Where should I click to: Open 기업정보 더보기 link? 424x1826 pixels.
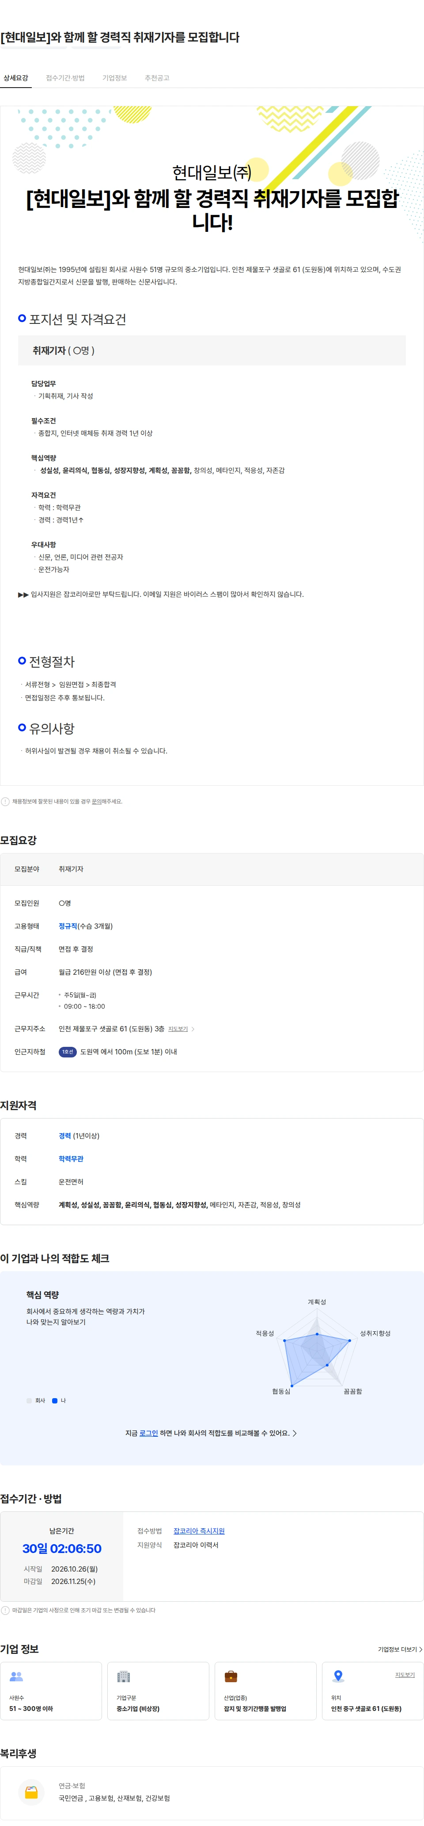pos(400,1649)
